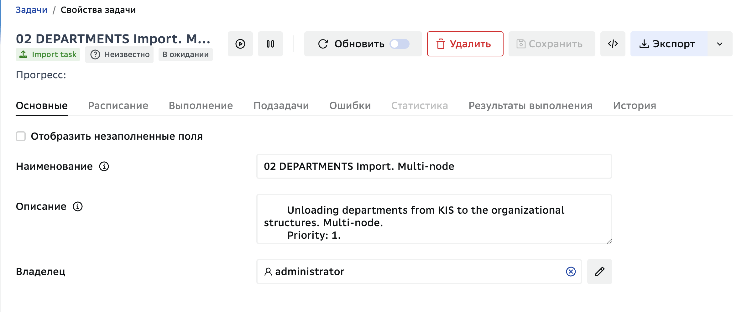The width and height of the screenshot is (742, 312).
Task: Expand the Экспорт dropdown arrow
Action: click(x=720, y=44)
